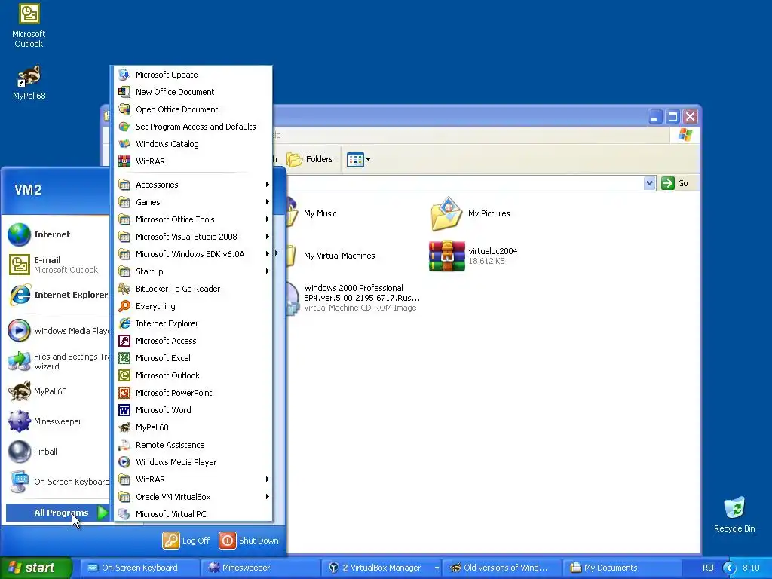Image resolution: width=772 pixels, height=579 pixels.
Task: Click the RU language indicator
Action: [708, 568]
